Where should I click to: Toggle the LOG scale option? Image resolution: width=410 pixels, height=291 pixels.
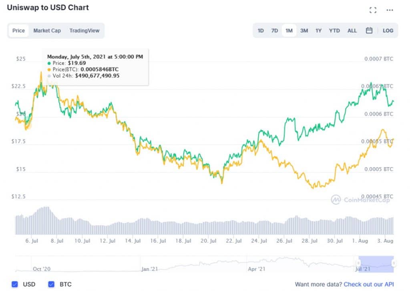coord(388,30)
